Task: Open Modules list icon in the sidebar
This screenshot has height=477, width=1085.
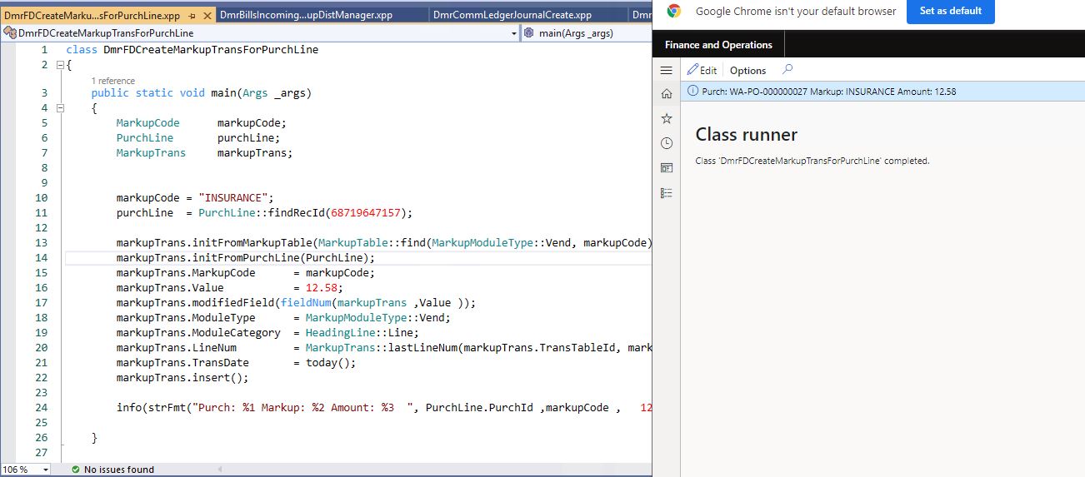Action: 666,192
